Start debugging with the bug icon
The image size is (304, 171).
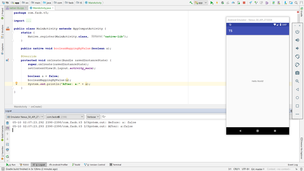pos(222,3)
